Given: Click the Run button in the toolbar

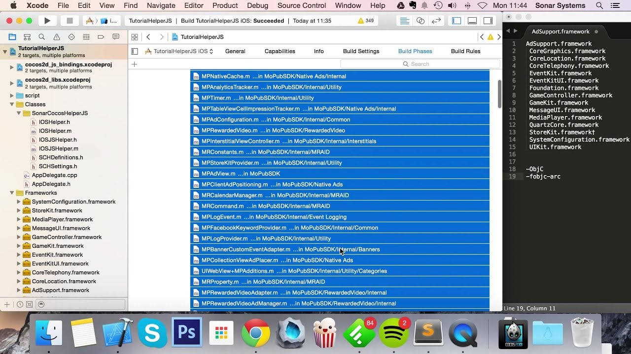Looking at the screenshot, I should pos(46,21).
